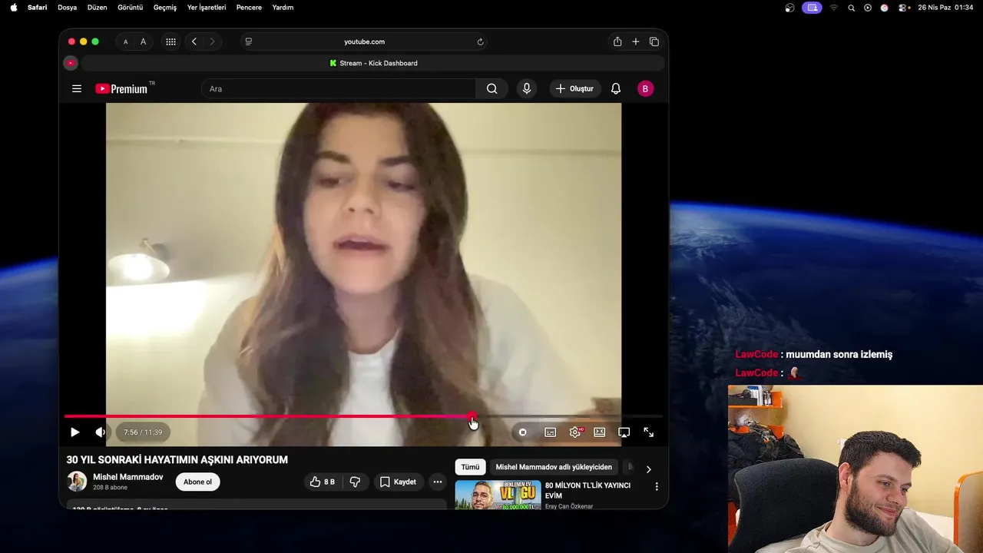Reload the page with refresh icon

point(480,41)
